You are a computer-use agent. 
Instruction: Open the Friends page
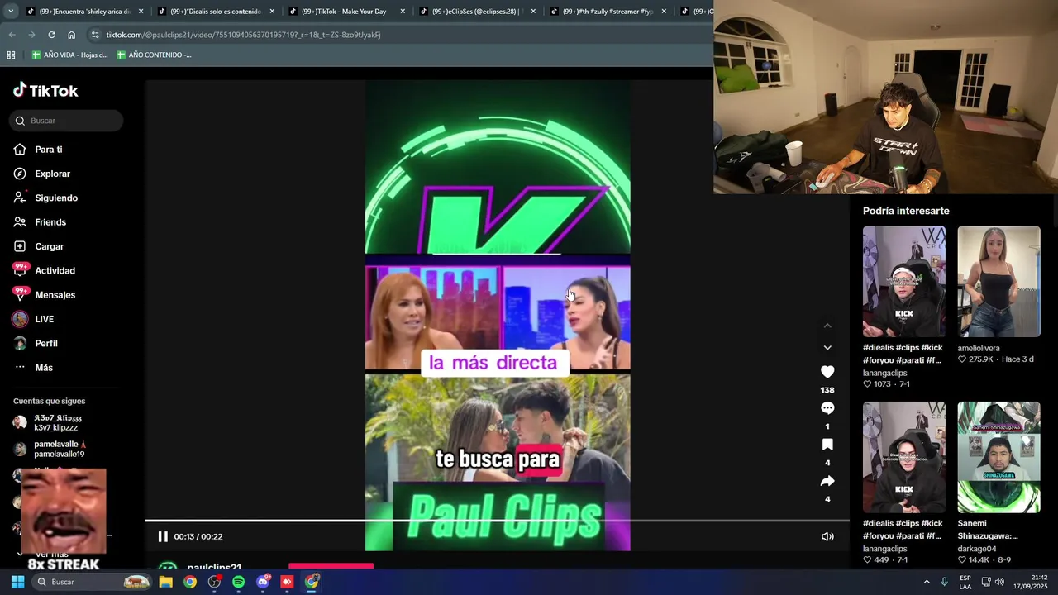(x=50, y=222)
